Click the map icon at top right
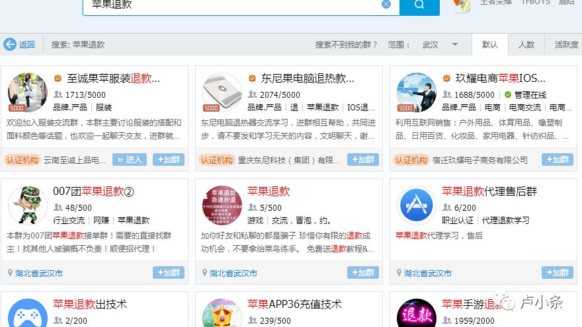The width and height of the screenshot is (582, 327). click(x=462, y=5)
